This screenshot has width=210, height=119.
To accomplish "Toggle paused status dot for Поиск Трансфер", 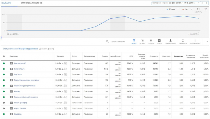I will pyautogui.click(x=4, y=103).
